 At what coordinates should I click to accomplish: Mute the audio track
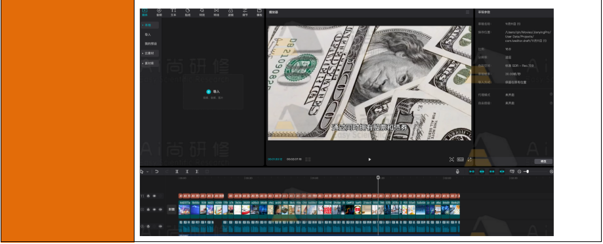tap(160, 226)
